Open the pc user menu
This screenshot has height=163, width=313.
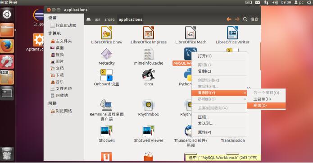(x=299, y=2)
